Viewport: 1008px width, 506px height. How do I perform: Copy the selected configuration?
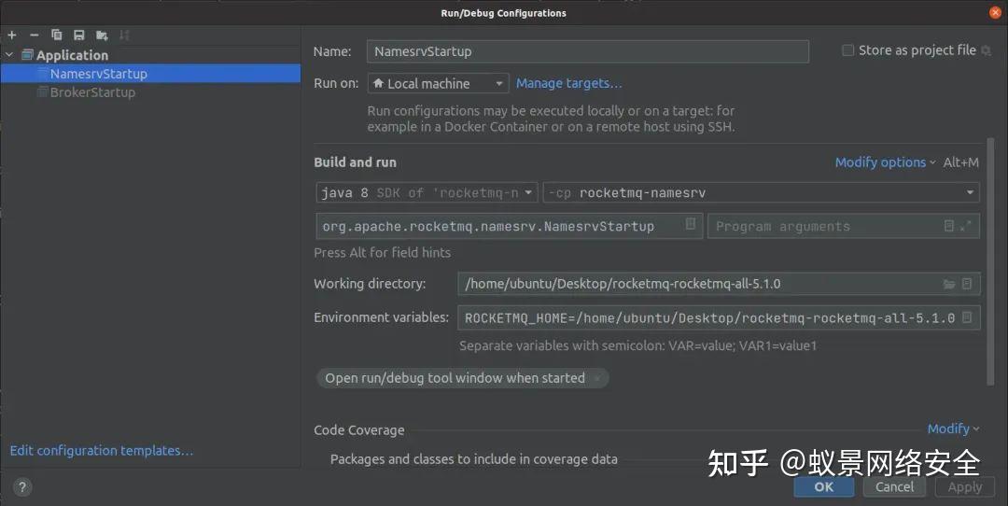tap(57, 35)
